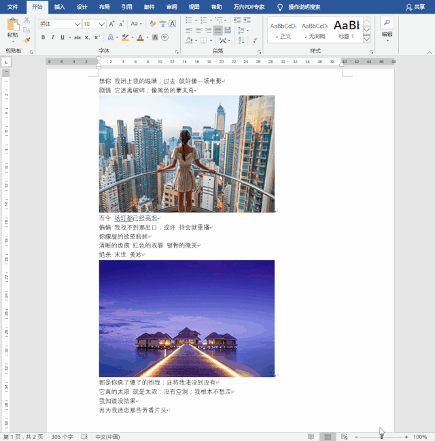435x441 pixels.
Task: Select the Format Painter brush
Action: pyautogui.click(x=27, y=40)
